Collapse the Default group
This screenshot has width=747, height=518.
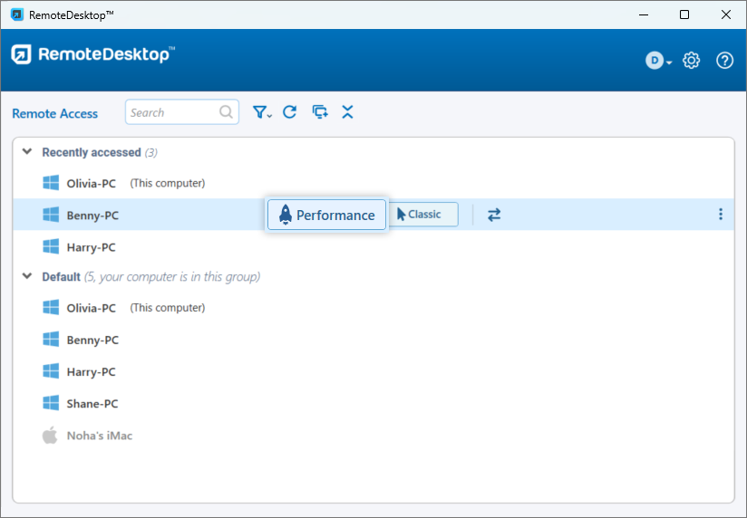pyautogui.click(x=26, y=276)
